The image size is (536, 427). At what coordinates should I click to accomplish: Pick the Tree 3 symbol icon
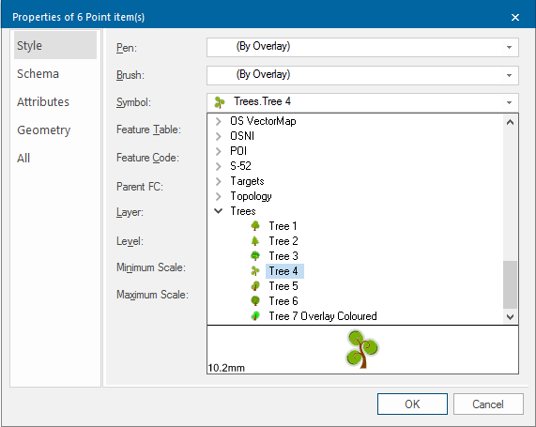[x=255, y=256]
